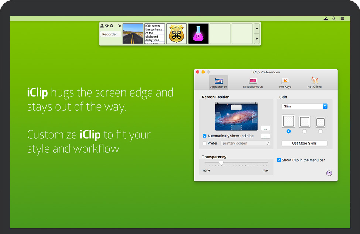Screen dimensions: 360x234
Task: Click the gear settings icon in the iClip bar
Action: coord(107,26)
